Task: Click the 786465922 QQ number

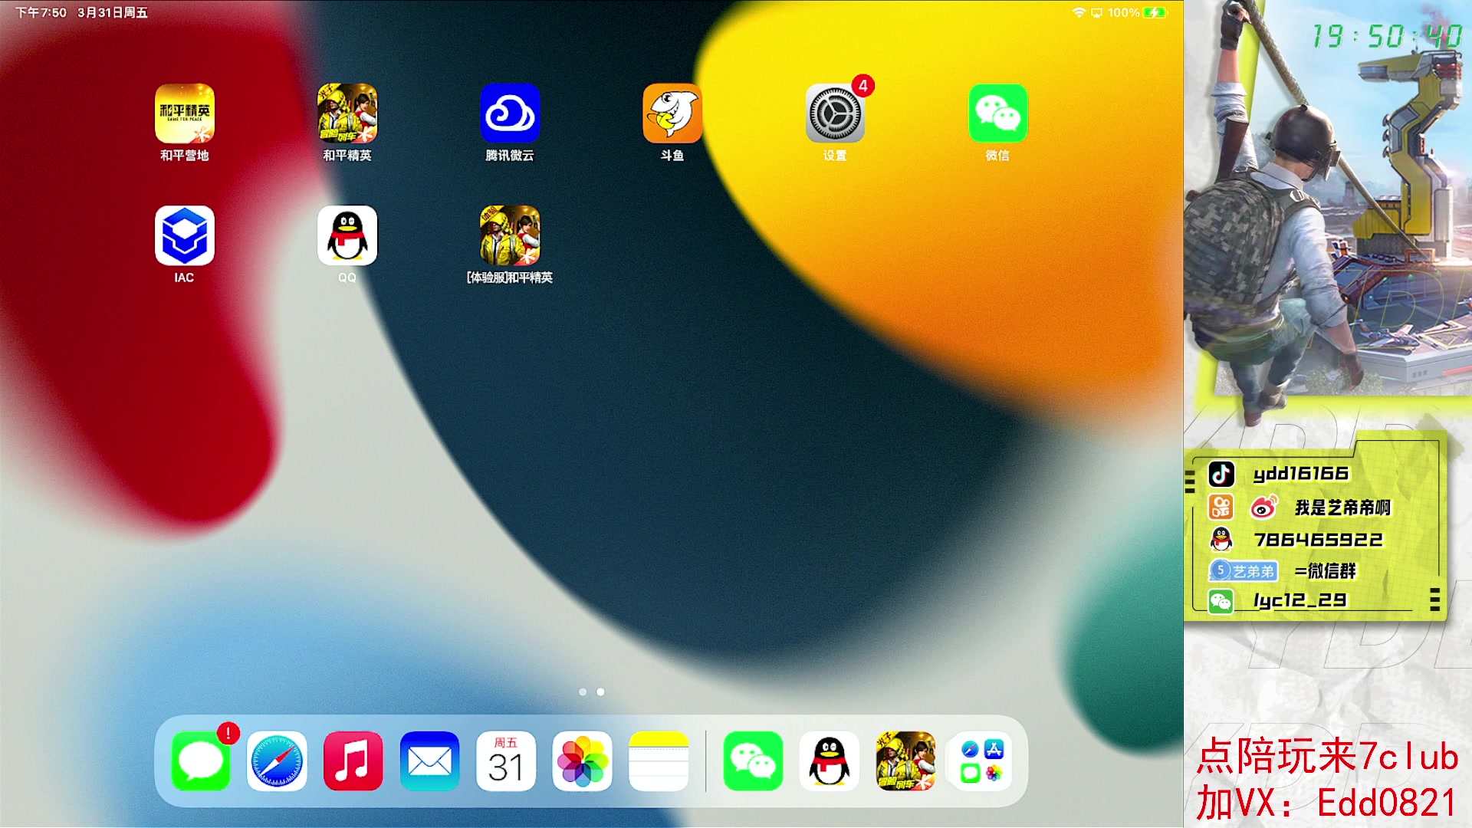Action: pyautogui.click(x=1319, y=540)
